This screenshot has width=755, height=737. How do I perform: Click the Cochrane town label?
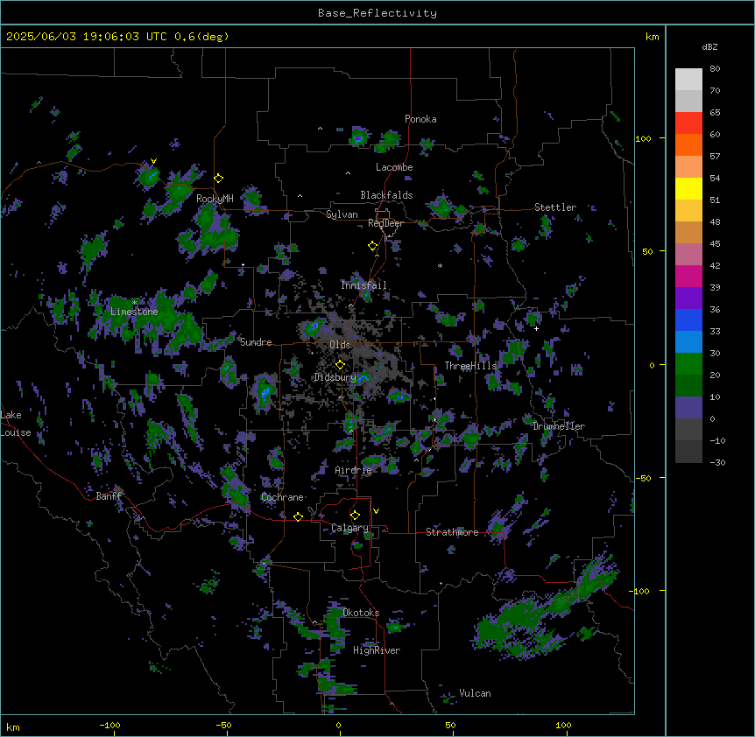point(282,497)
